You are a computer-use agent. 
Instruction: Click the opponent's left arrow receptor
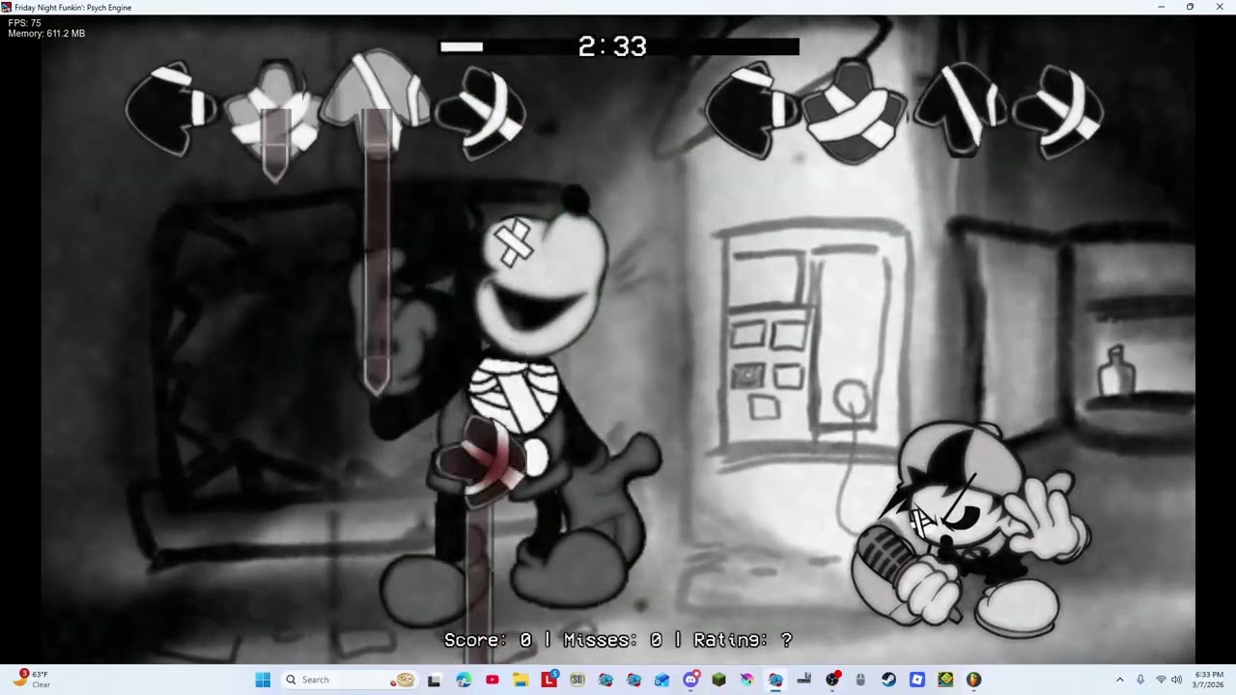(171, 109)
